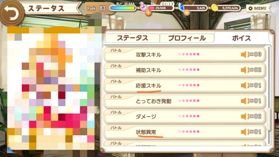Switch to the プロフィール tab
This screenshot has height=157, width=279.
(187, 38)
